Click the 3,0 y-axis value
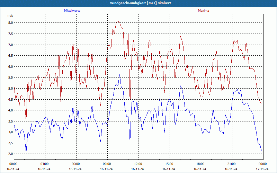The height and width of the screenshot is (173, 277). coord(10,132)
